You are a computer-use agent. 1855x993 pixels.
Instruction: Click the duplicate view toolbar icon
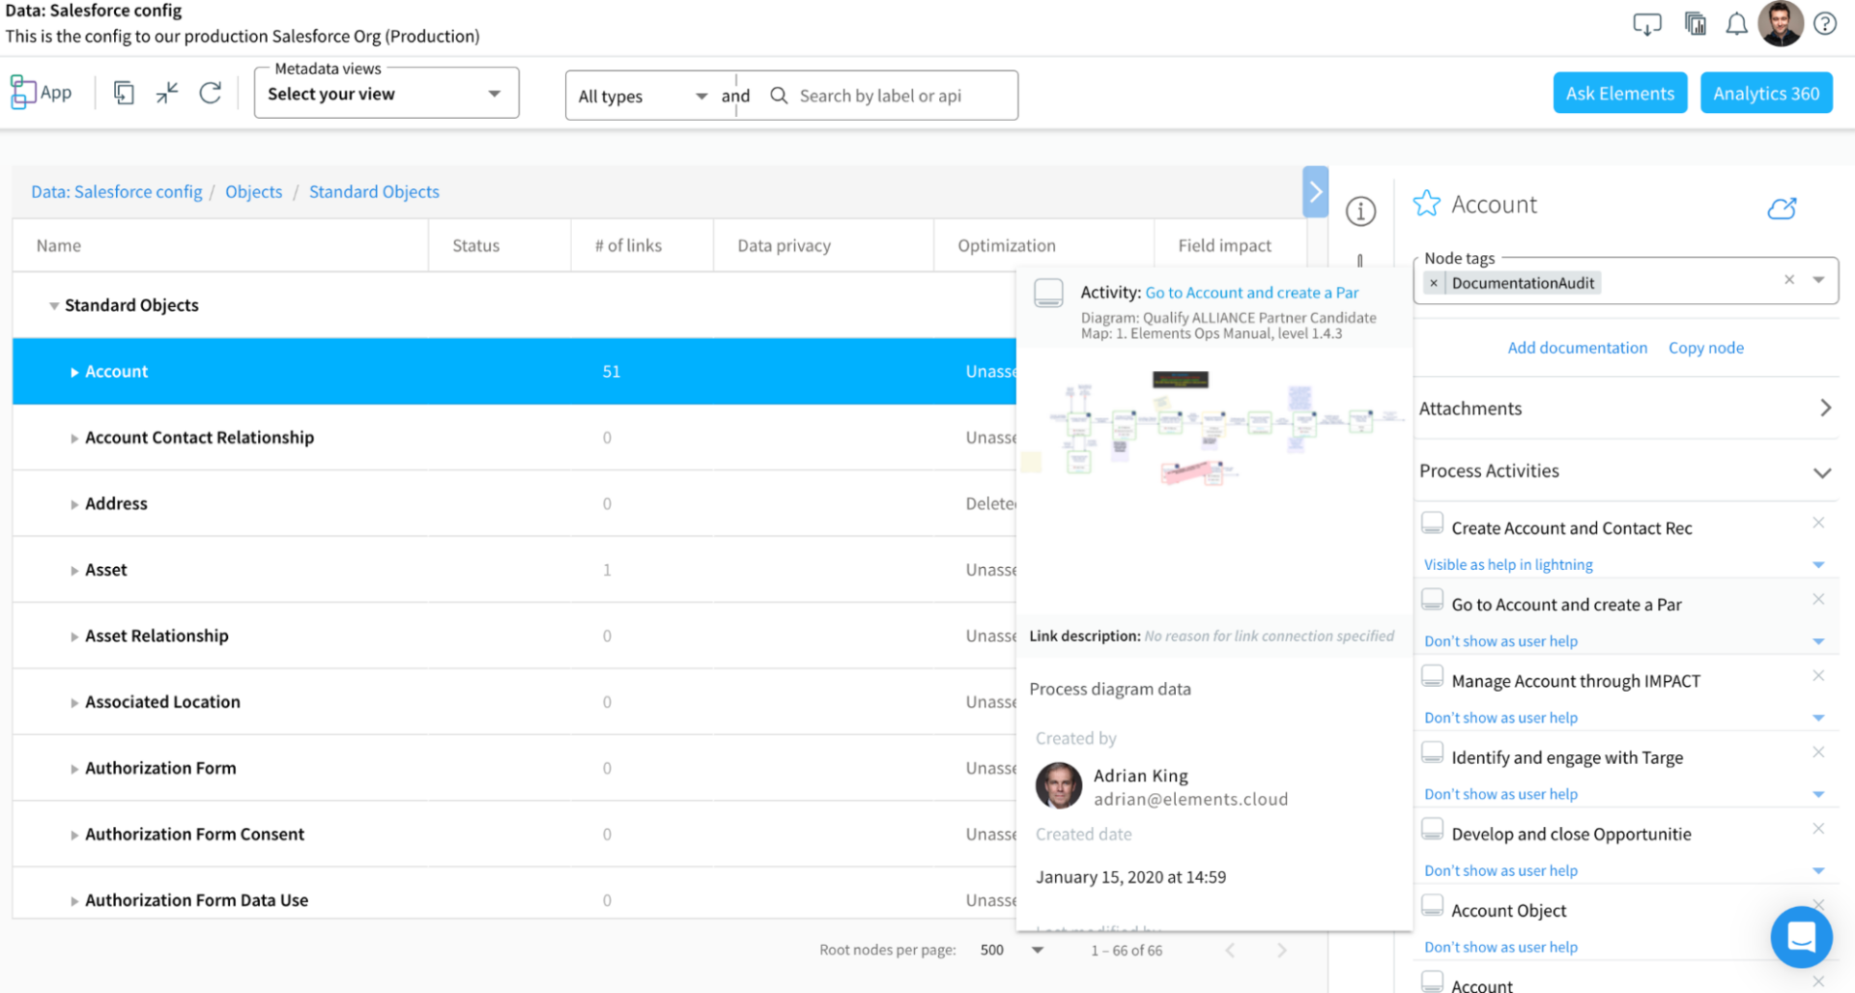pyautogui.click(x=124, y=92)
